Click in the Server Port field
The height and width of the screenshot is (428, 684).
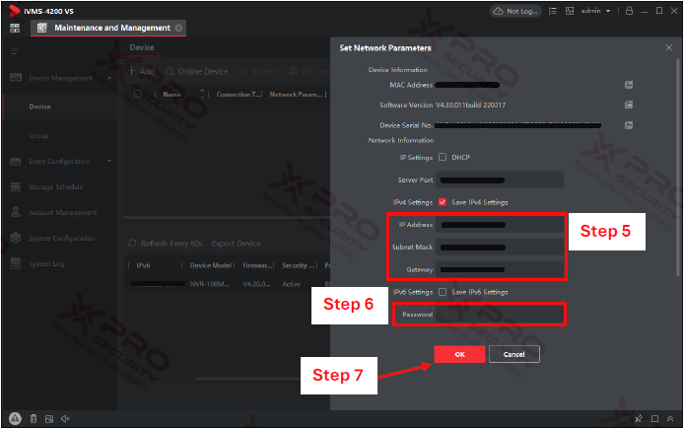500,179
